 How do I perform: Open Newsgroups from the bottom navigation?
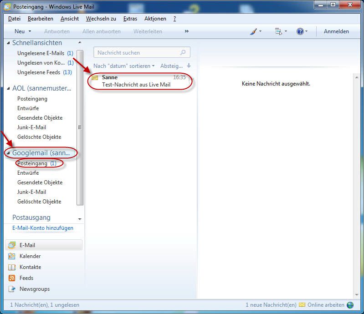tap(35, 289)
